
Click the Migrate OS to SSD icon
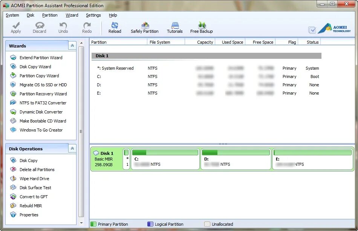tap(13, 85)
